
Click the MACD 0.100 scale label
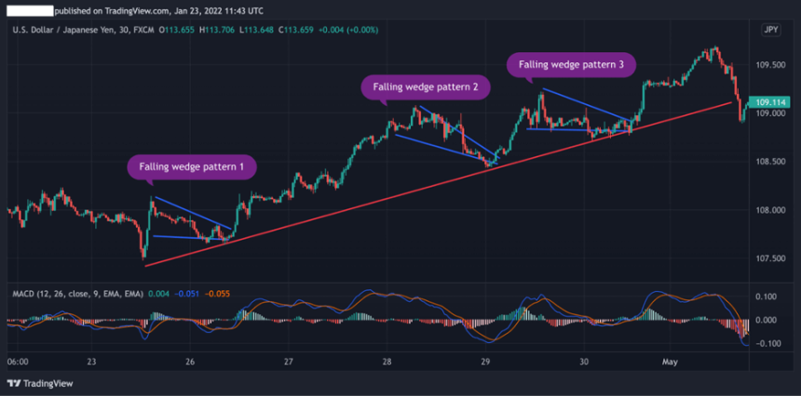coord(767,297)
